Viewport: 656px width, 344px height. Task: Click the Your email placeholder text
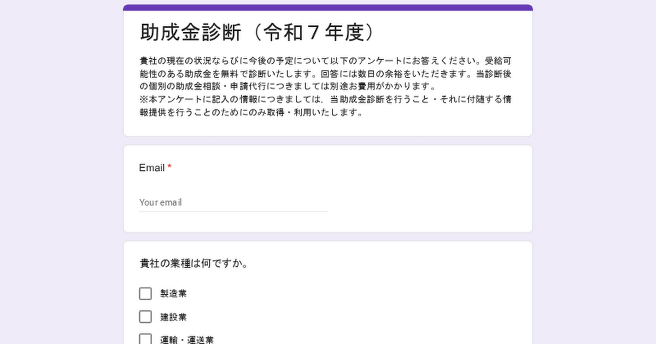click(160, 203)
